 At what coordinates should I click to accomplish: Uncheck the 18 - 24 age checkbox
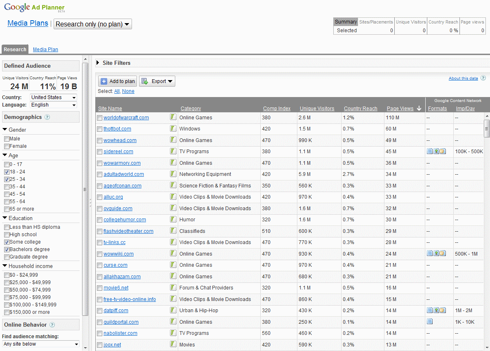[x=7, y=172]
